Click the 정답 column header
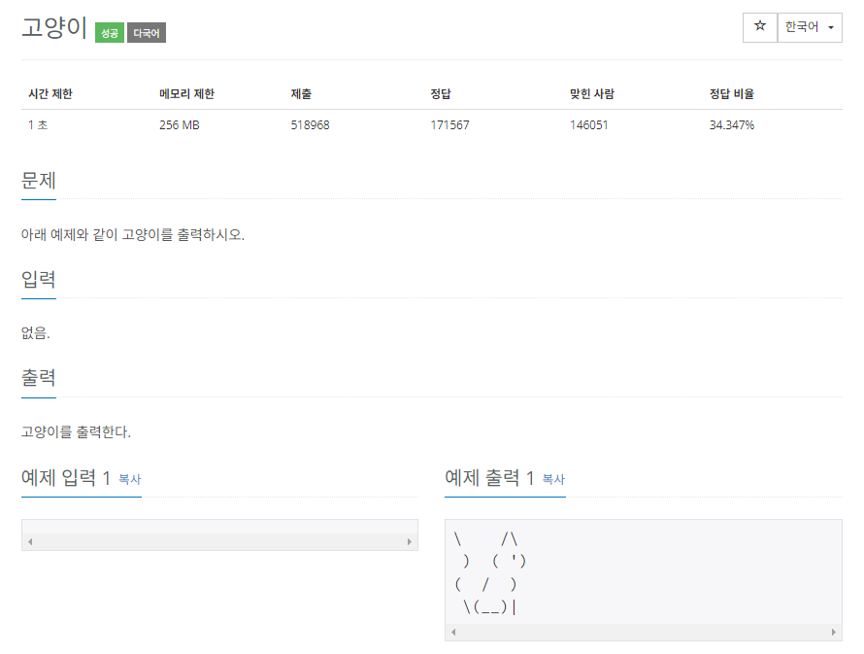The image size is (864, 654). tap(441, 94)
